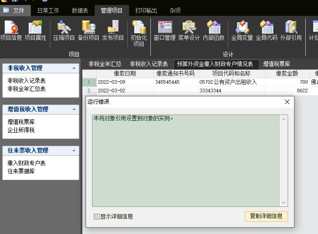Open the 内部函数 tool
The image size is (318, 234).
pyautogui.click(x=214, y=30)
